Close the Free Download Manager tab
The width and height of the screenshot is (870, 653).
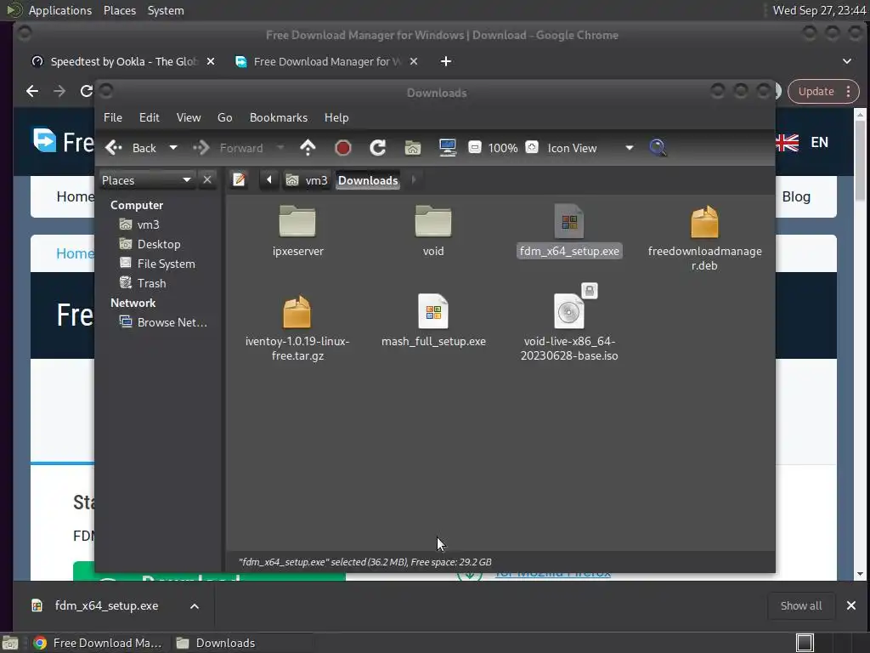point(414,61)
